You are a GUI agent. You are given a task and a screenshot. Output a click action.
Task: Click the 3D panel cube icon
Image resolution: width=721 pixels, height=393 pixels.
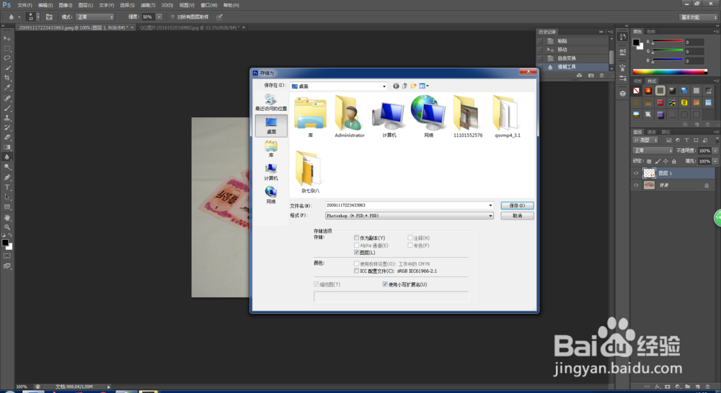coord(623,93)
